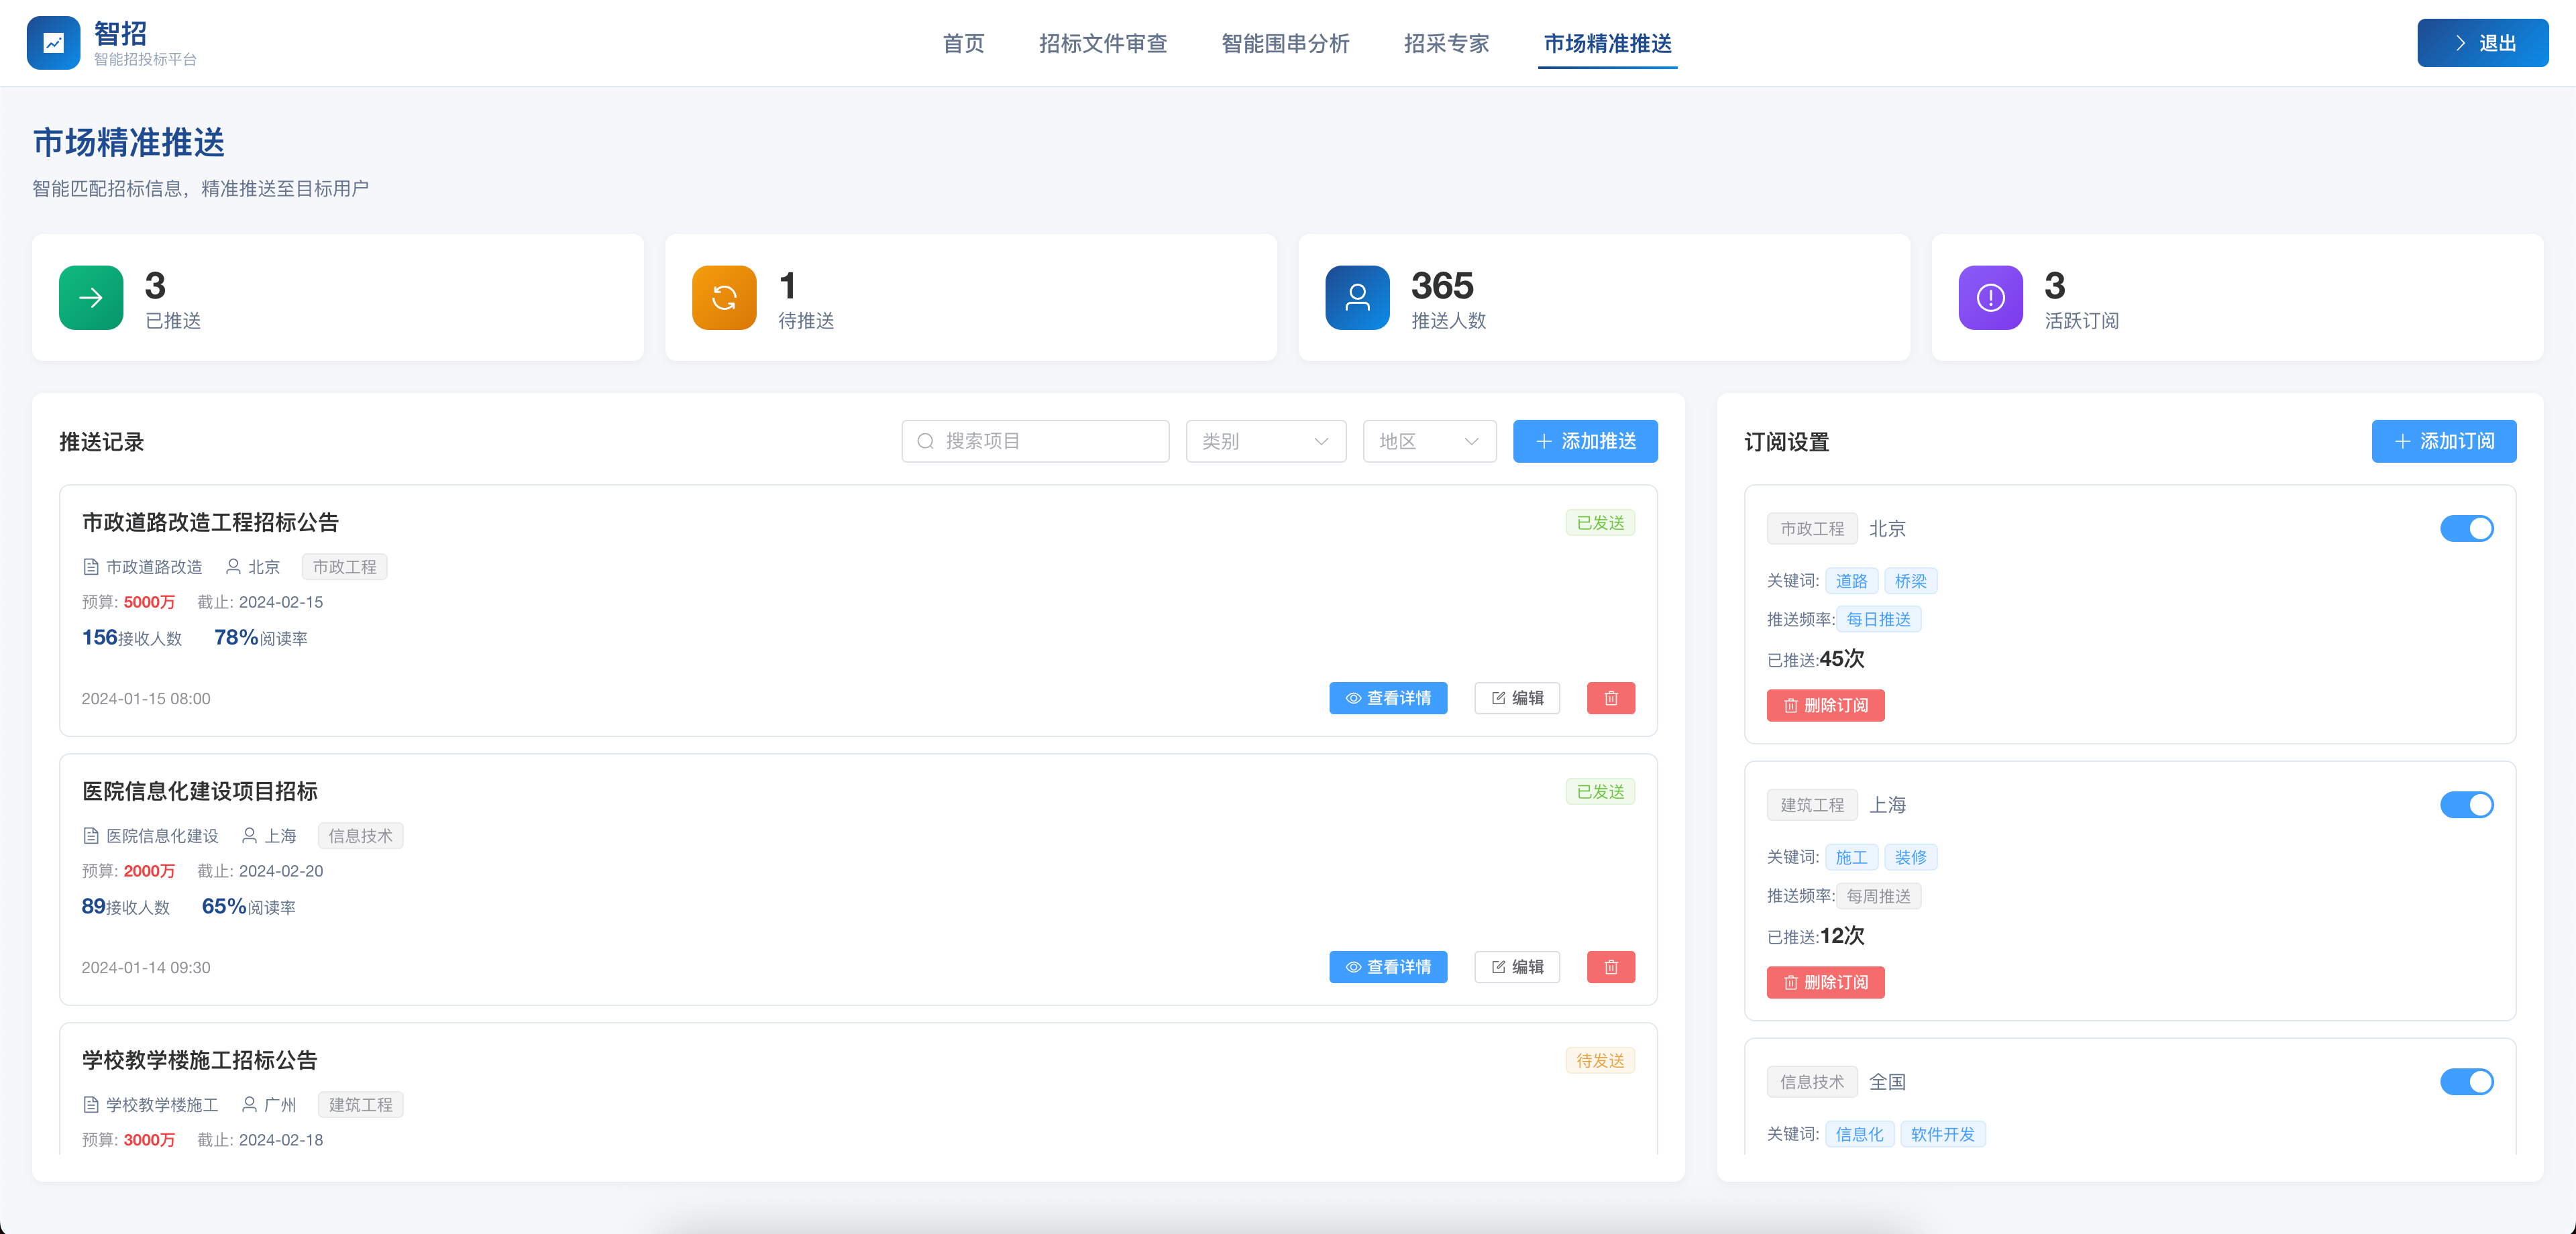Click the blue 推送人数 user icon
Screen dimensions: 2576x1234
tap(1357, 297)
